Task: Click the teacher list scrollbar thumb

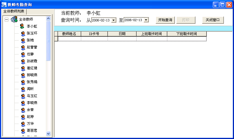Action: [x=48, y=41]
